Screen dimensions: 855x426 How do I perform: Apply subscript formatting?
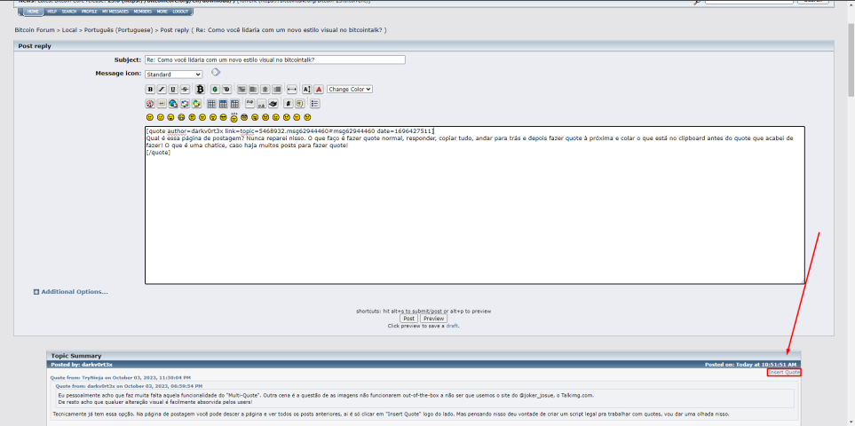click(262, 103)
